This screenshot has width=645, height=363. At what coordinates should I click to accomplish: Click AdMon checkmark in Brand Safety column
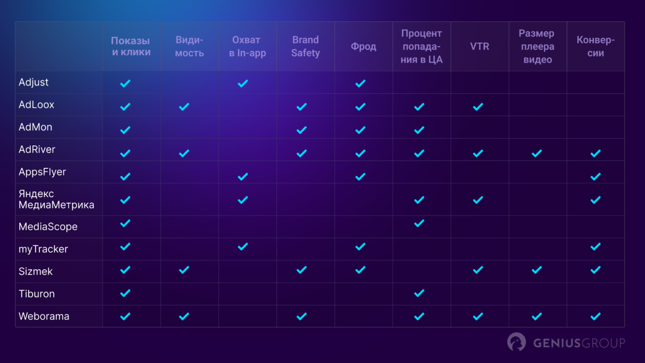coord(301,130)
